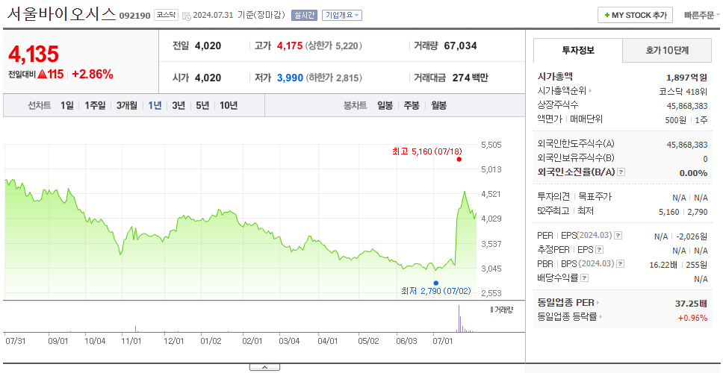
Task: Click the 투자의견 label
Action: pos(553,197)
